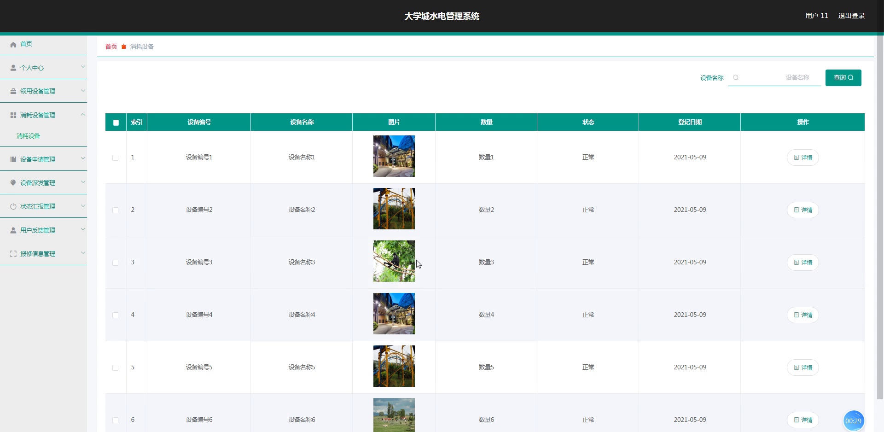Expand the 报修信息管理 chevron
The image size is (884, 432).
coord(83,253)
